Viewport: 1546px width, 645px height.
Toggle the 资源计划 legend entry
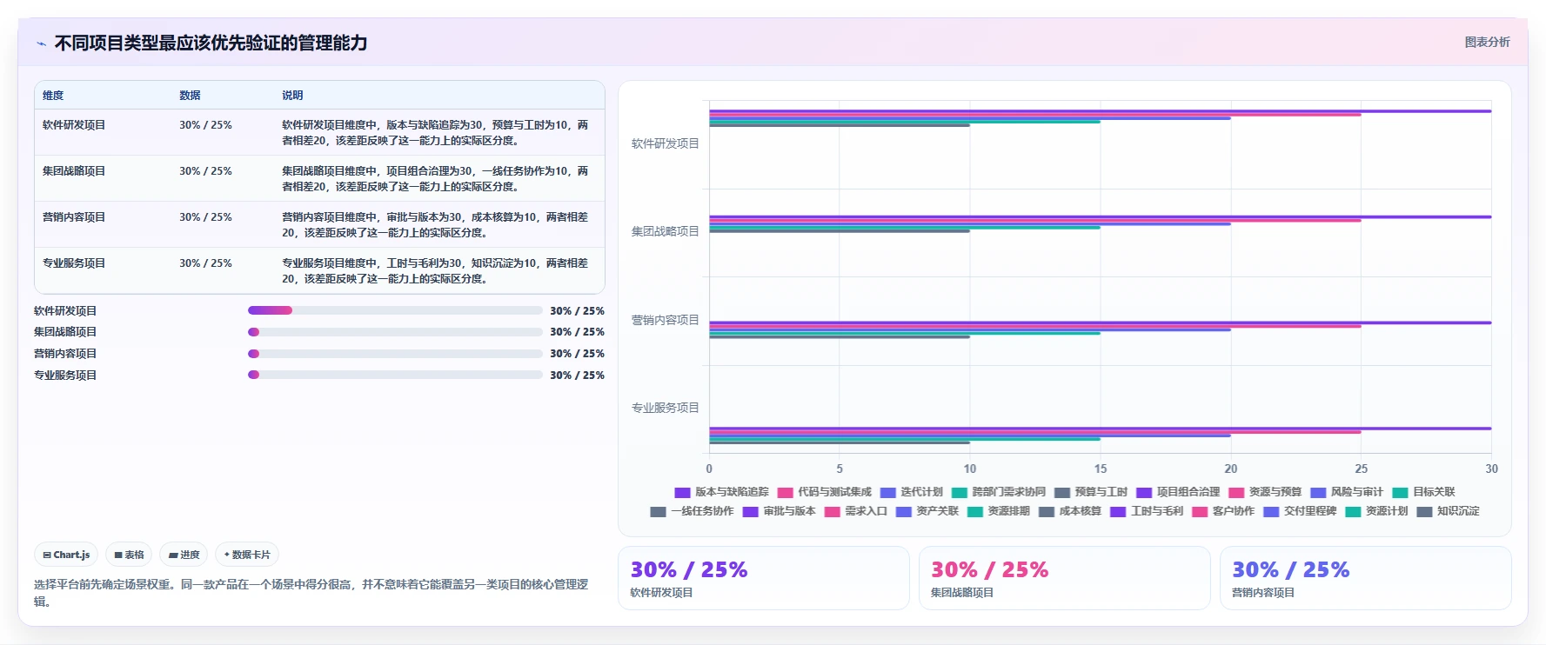coord(1376,511)
